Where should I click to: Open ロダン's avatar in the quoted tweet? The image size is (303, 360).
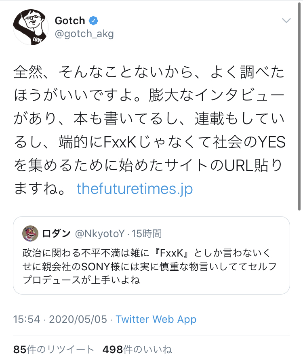point(30,234)
